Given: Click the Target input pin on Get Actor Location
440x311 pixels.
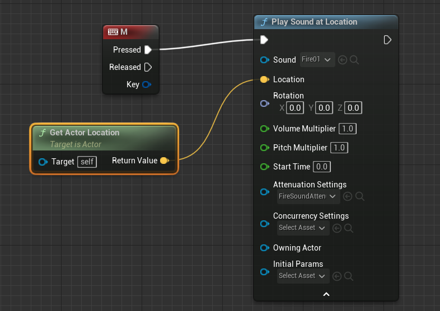Looking at the screenshot, I should pyautogui.click(x=43, y=162).
